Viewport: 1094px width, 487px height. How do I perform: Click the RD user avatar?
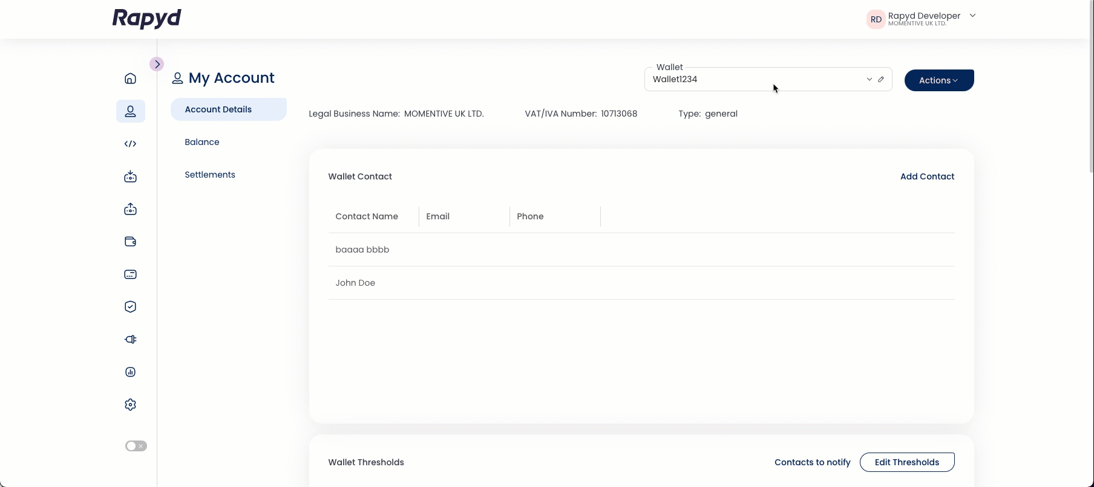point(876,19)
